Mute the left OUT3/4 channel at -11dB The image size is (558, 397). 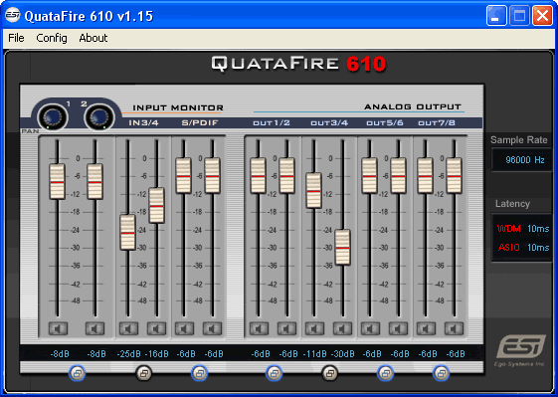tap(314, 328)
